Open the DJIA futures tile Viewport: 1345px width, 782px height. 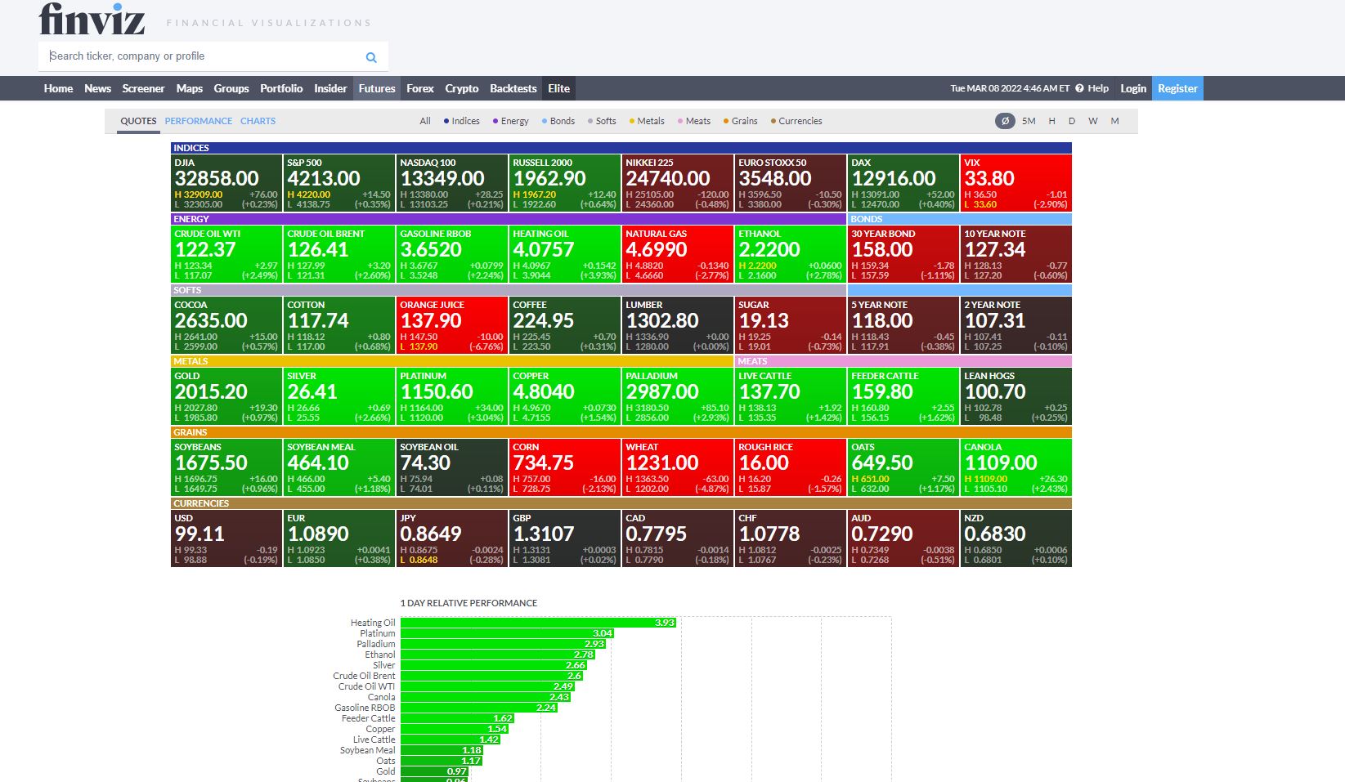coord(226,183)
